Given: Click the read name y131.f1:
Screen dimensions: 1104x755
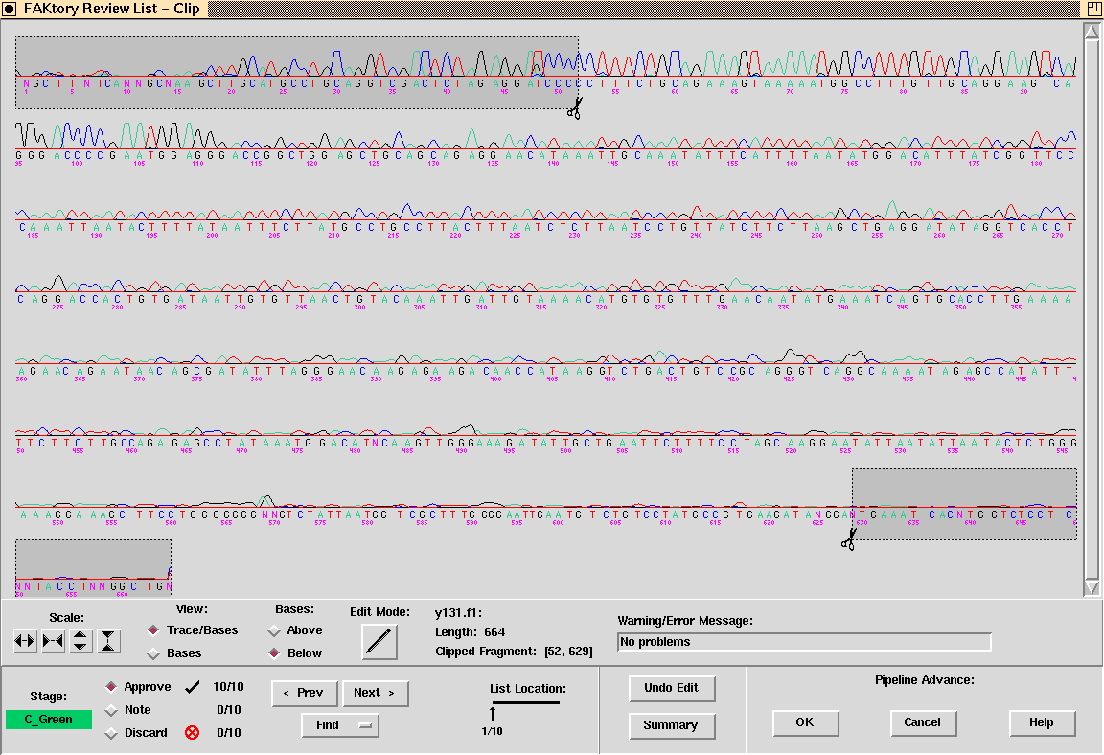Looking at the screenshot, I should click(458, 613).
